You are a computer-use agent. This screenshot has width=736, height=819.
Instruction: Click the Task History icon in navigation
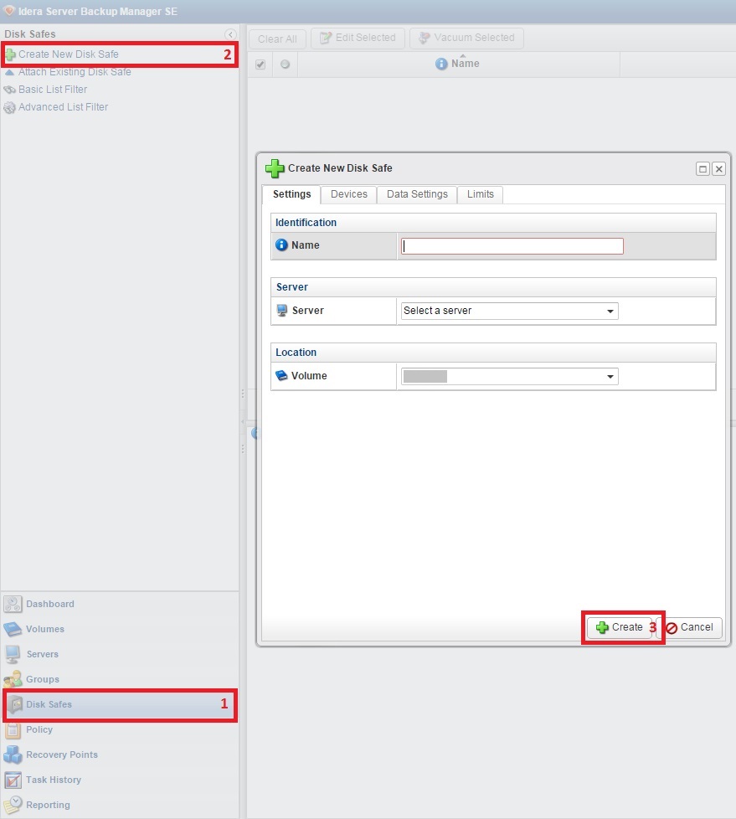pos(13,780)
